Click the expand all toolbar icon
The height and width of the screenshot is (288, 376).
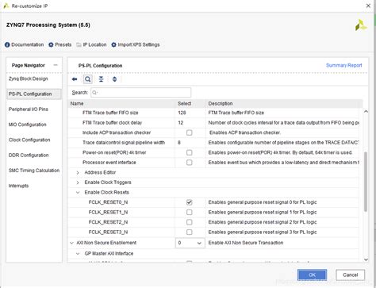(x=114, y=79)
